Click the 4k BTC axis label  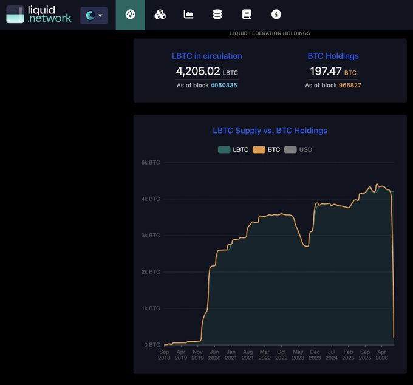coord(151,199)
